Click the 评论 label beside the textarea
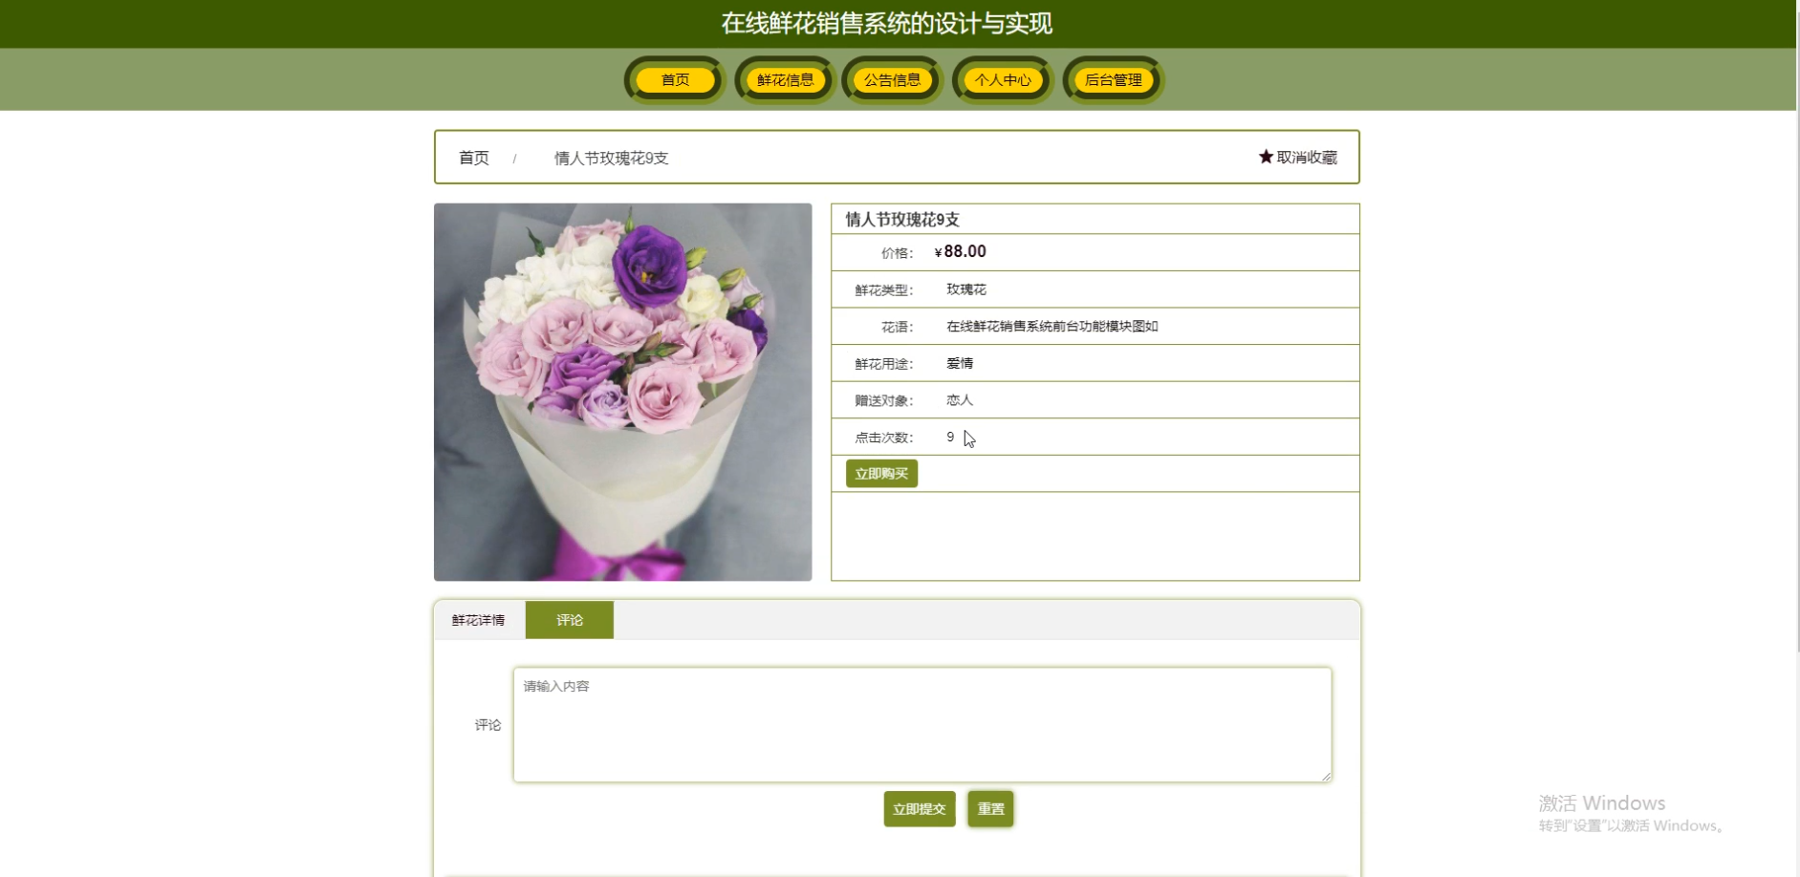Image resolution: width=1800 pixels, height=877 pixels. [488, 725]
